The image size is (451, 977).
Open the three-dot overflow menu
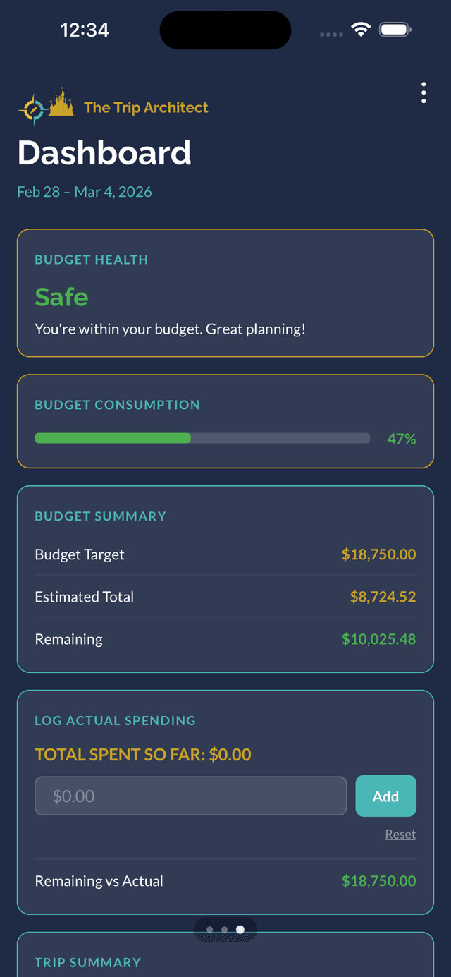[424, 92]
